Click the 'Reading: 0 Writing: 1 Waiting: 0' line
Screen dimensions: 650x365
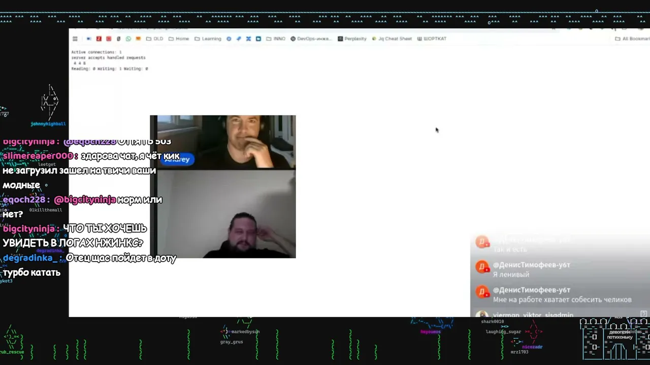tap(110, 69)
